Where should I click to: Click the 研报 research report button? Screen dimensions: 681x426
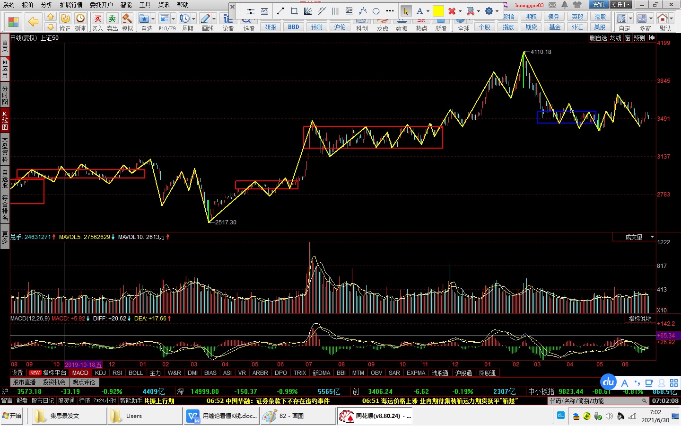(271, 27)
